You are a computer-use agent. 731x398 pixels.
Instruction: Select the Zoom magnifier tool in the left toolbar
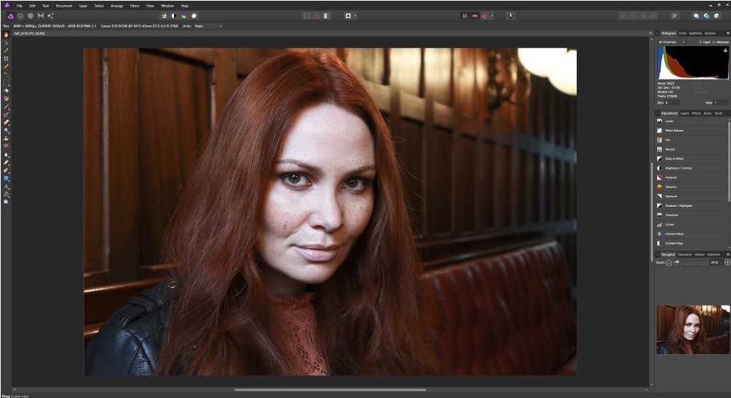point(6,202)
